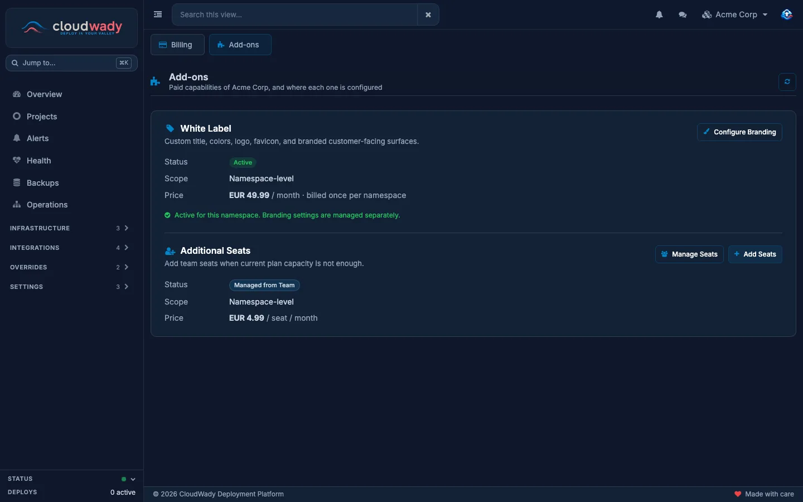Open Manage Seats

[689, 254]
